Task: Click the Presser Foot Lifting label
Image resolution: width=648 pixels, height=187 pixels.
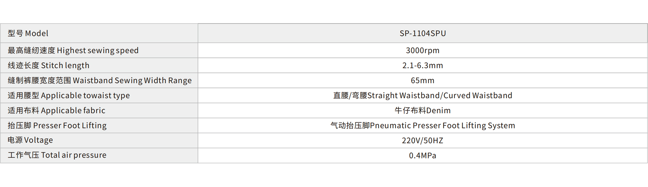Action: click(x=57, y=126)
